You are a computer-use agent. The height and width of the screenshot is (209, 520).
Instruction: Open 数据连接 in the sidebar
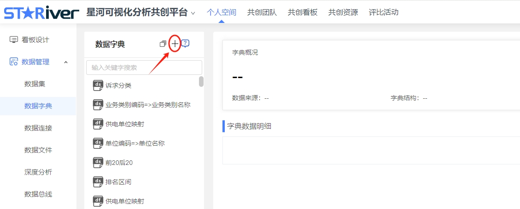[x=38, y=128]
